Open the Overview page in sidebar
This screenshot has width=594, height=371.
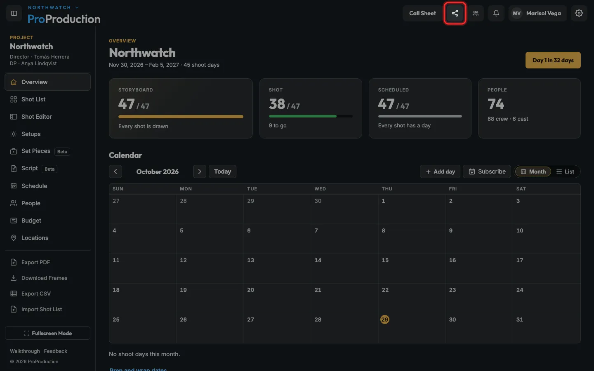tap(47, 82)
